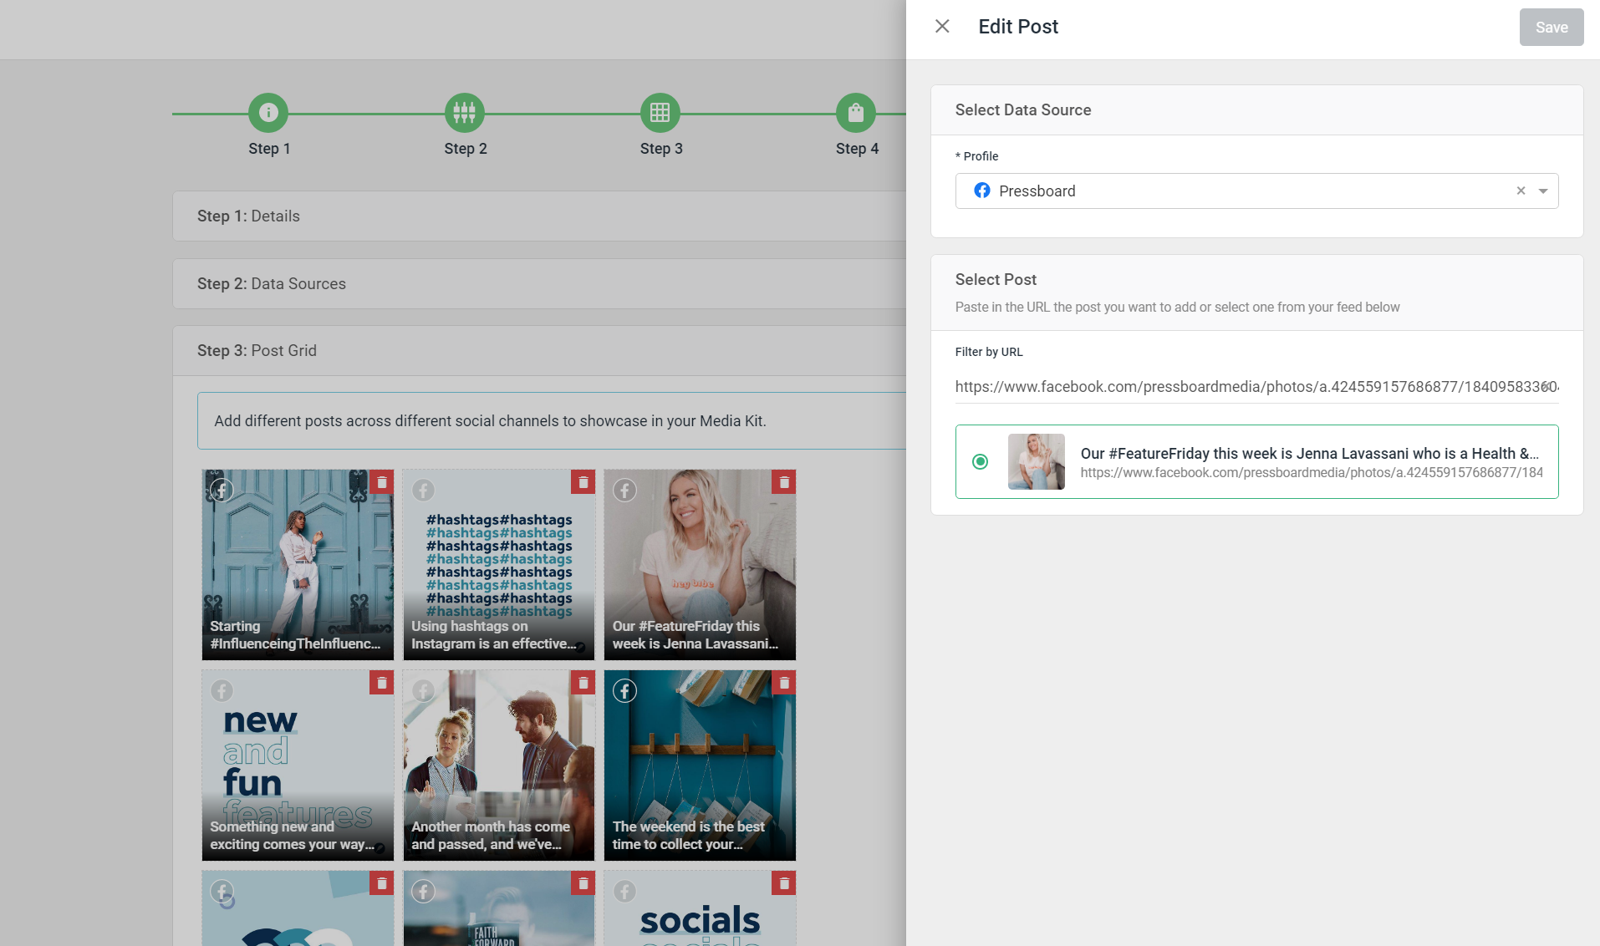Click the Pressboard profile combo box
The image size is (1600, 946).
pyautogui.click(x=1256, y=191)
